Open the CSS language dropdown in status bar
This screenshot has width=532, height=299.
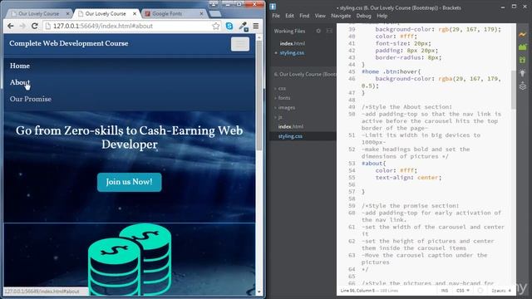(x=463, y=291)
